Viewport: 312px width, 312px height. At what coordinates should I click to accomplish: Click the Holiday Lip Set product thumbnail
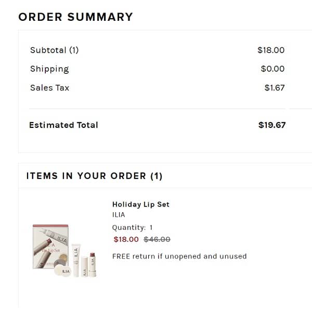pyautogui.click(x=65, y=251)
